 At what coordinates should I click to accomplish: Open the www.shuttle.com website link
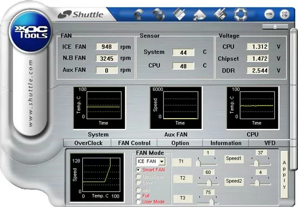[30, 93]
